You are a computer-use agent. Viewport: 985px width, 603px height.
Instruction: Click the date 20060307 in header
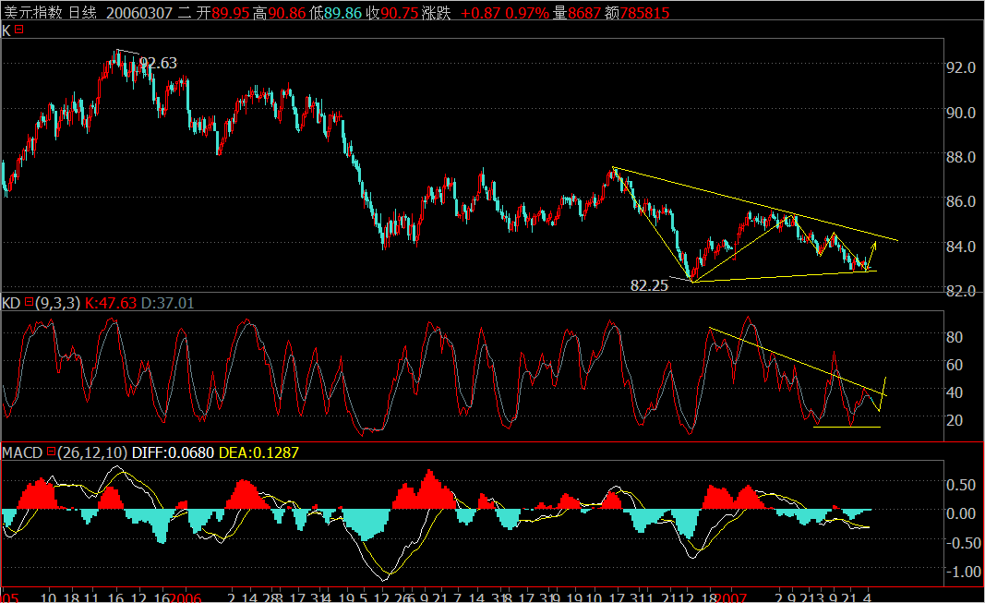(138, 13)
